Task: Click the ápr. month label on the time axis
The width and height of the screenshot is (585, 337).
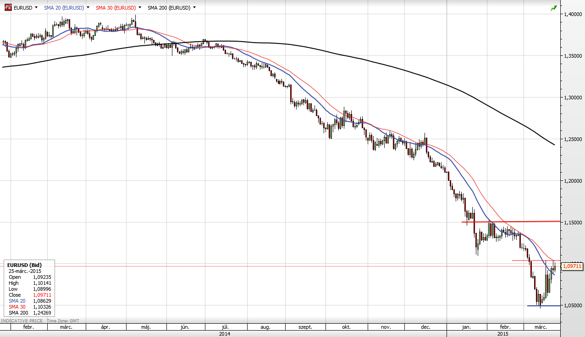Action: pyautogui.click(x=105, y=327)
